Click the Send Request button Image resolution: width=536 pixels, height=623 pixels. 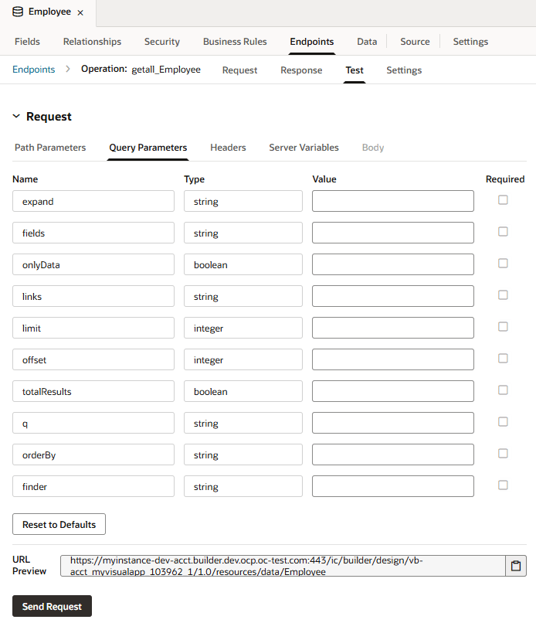point(52,606)
